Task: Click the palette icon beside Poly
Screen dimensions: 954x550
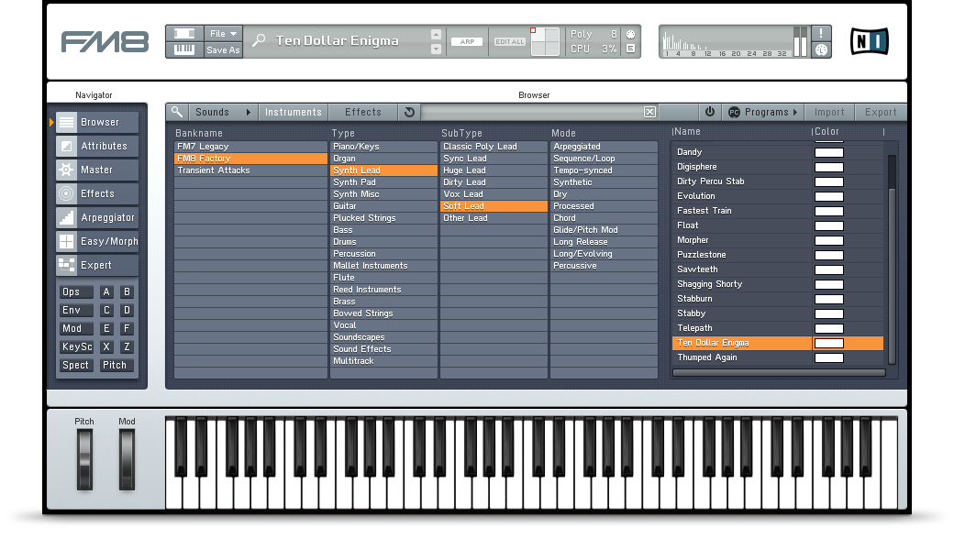Action: point(631,35)
